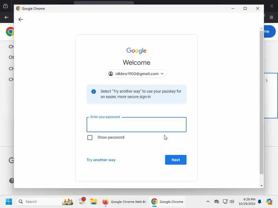Open the clock showing 6:29 PM
The height and width of the screenshot is (208, 278).
[247, 201]
